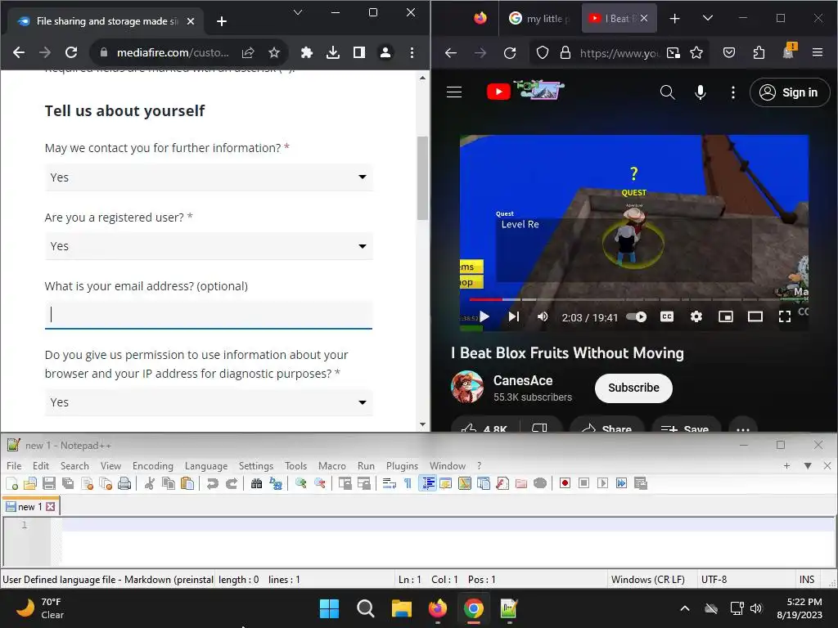Open Encoding menu in Notepad++
Screen dimensions: 838x628
pyautogui.click(x=153, y=465)
